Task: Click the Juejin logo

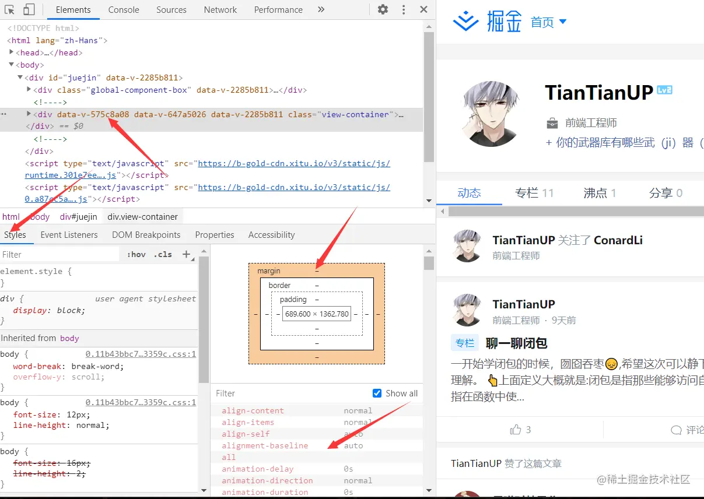Action: (x=487, y=22)
